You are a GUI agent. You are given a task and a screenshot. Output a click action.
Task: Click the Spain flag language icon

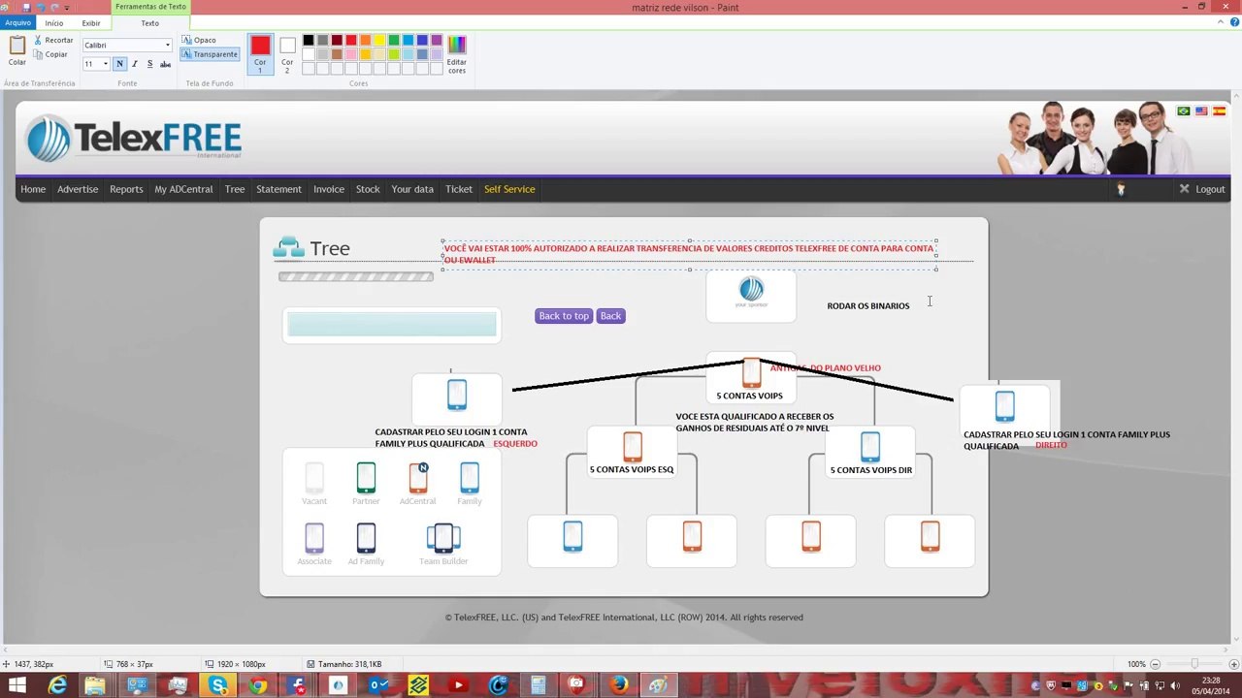point(1219,111)
